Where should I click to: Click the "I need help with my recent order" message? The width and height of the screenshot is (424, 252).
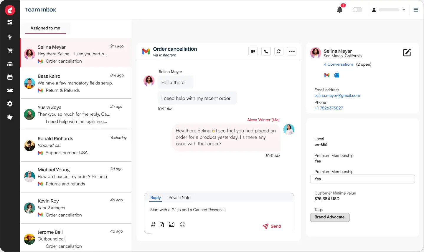coord(197,98)
